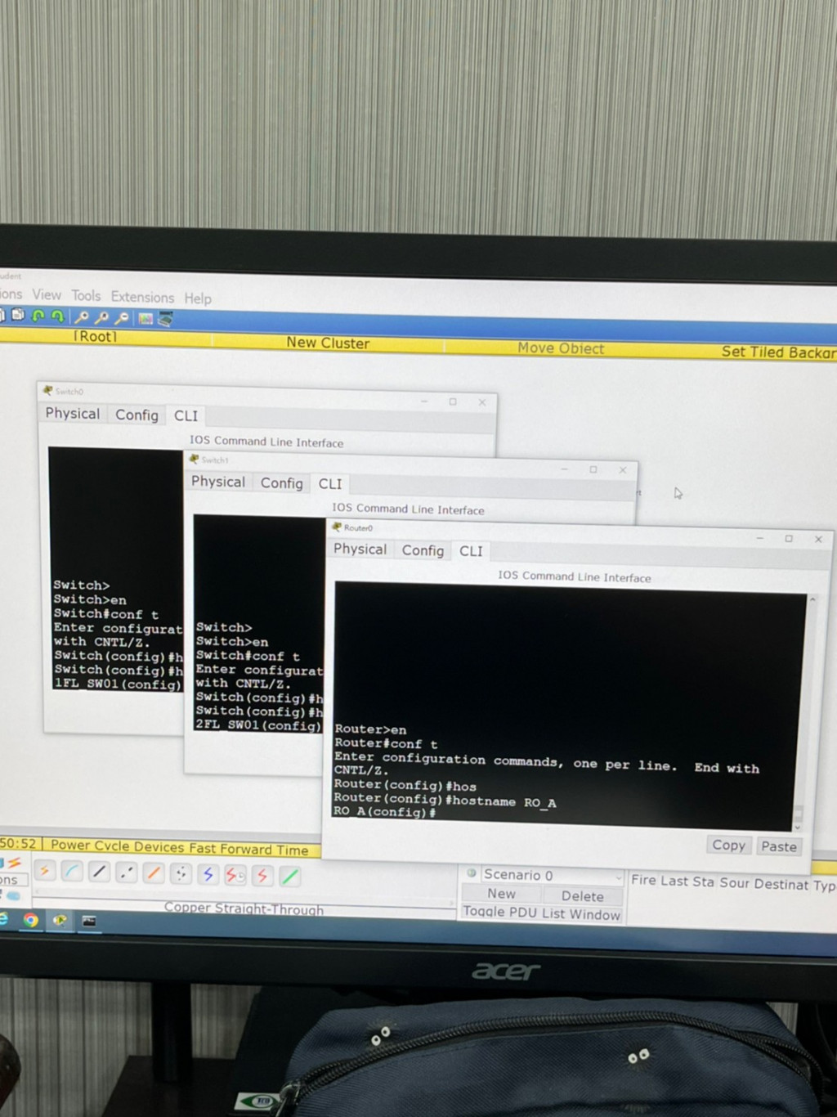837x1117 pixels.
Task: Select CLI tab in Router0 window
Action: (471, 551)
